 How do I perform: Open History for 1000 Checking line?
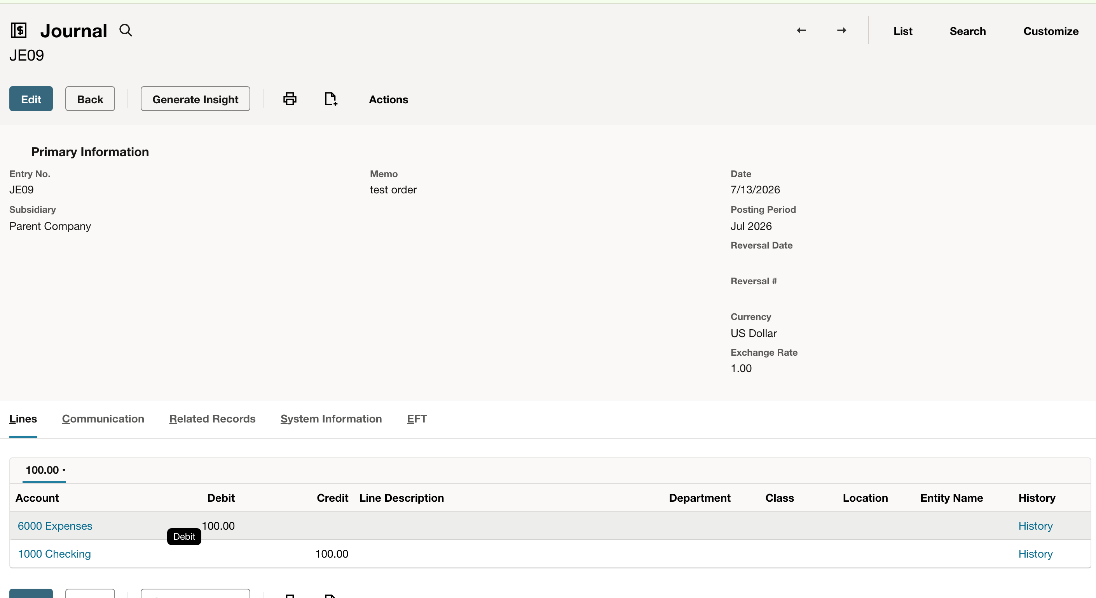click(1035, 554)
